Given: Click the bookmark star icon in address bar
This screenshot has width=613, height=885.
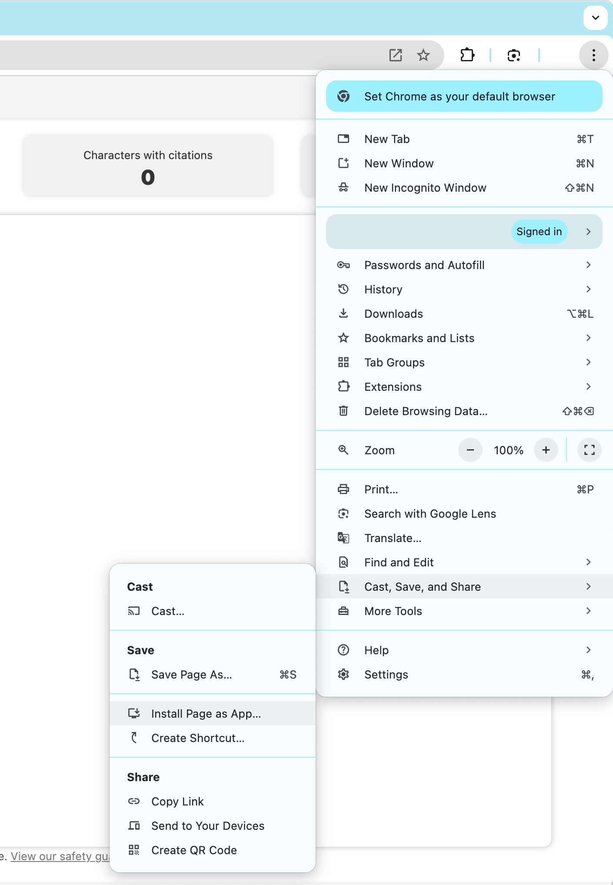Looking at the screenshot, I should [x=423, y=55].
